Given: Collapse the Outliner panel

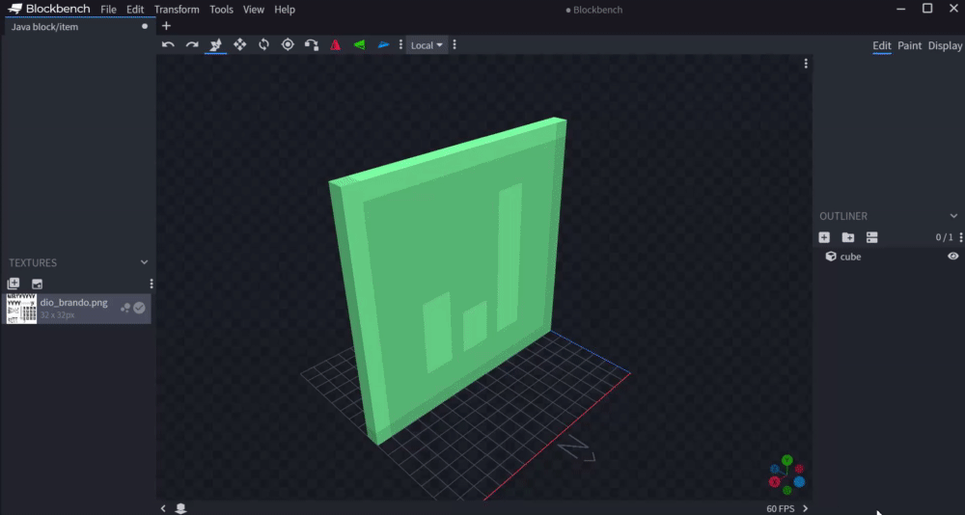Looking at the screenshot, I should (954, 216).
